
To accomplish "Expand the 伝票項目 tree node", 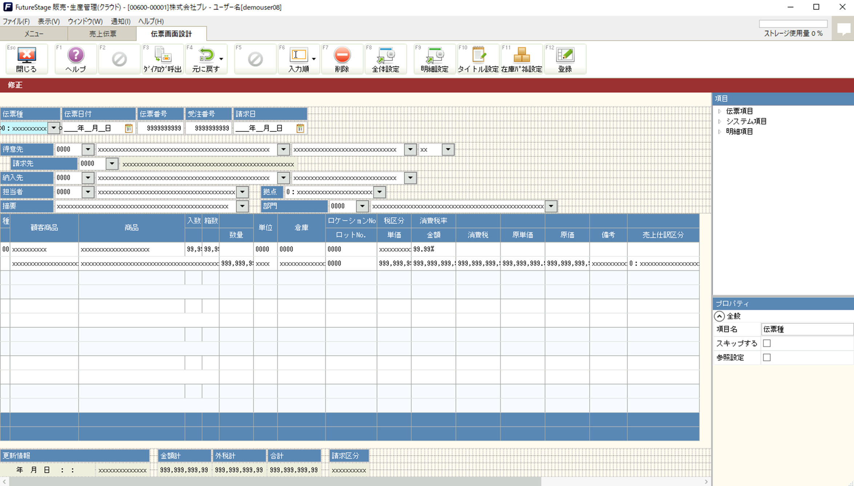I will click(x=720, y=111).
